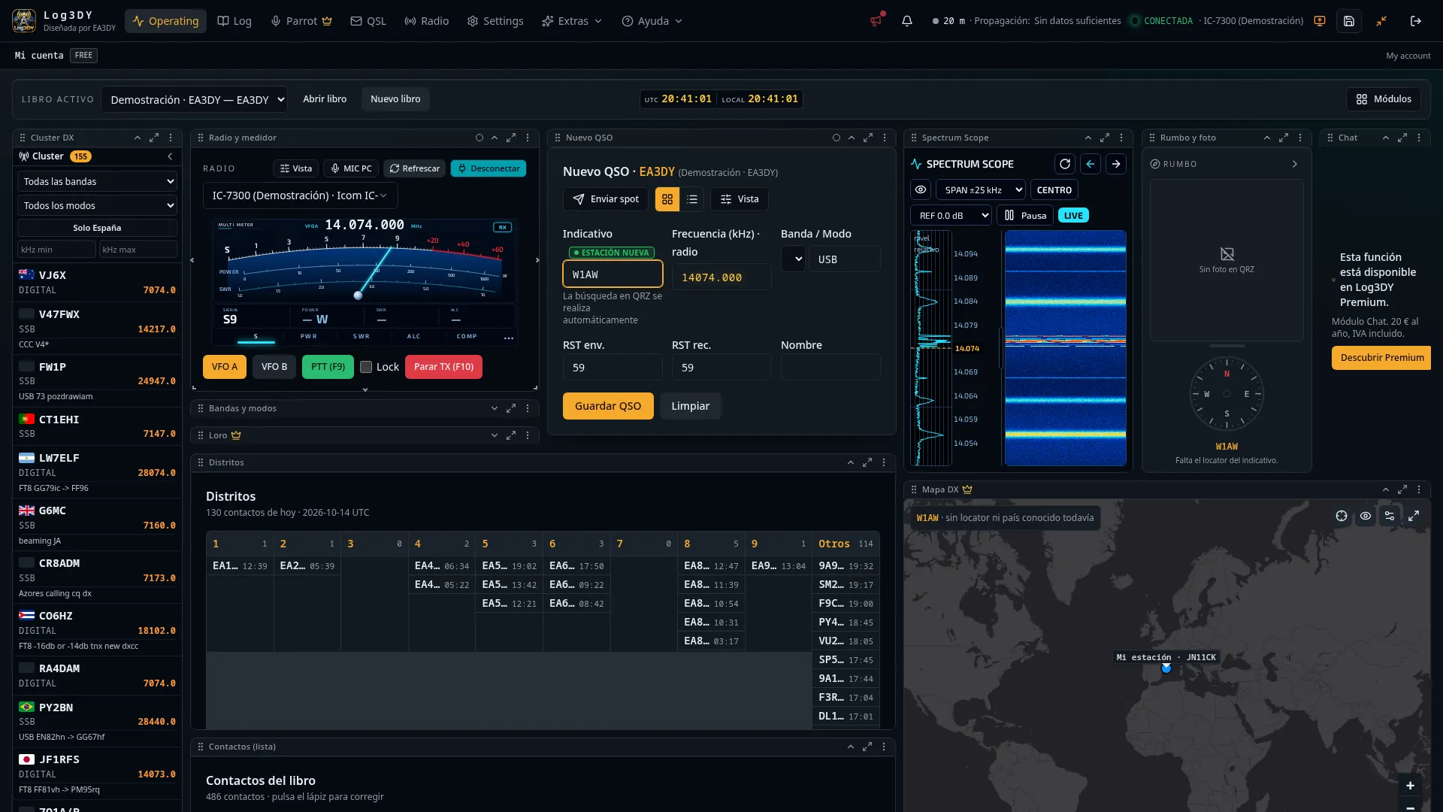Click the Guardar QSO button

click(x=608, y=406)
